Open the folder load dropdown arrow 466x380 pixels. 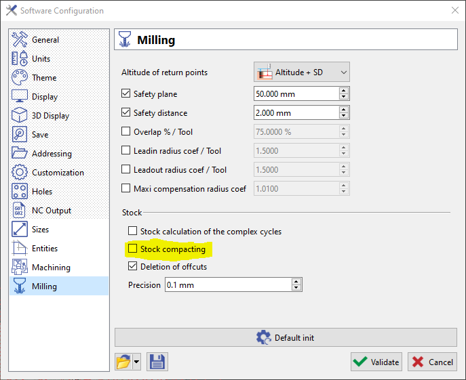point(137,362)
